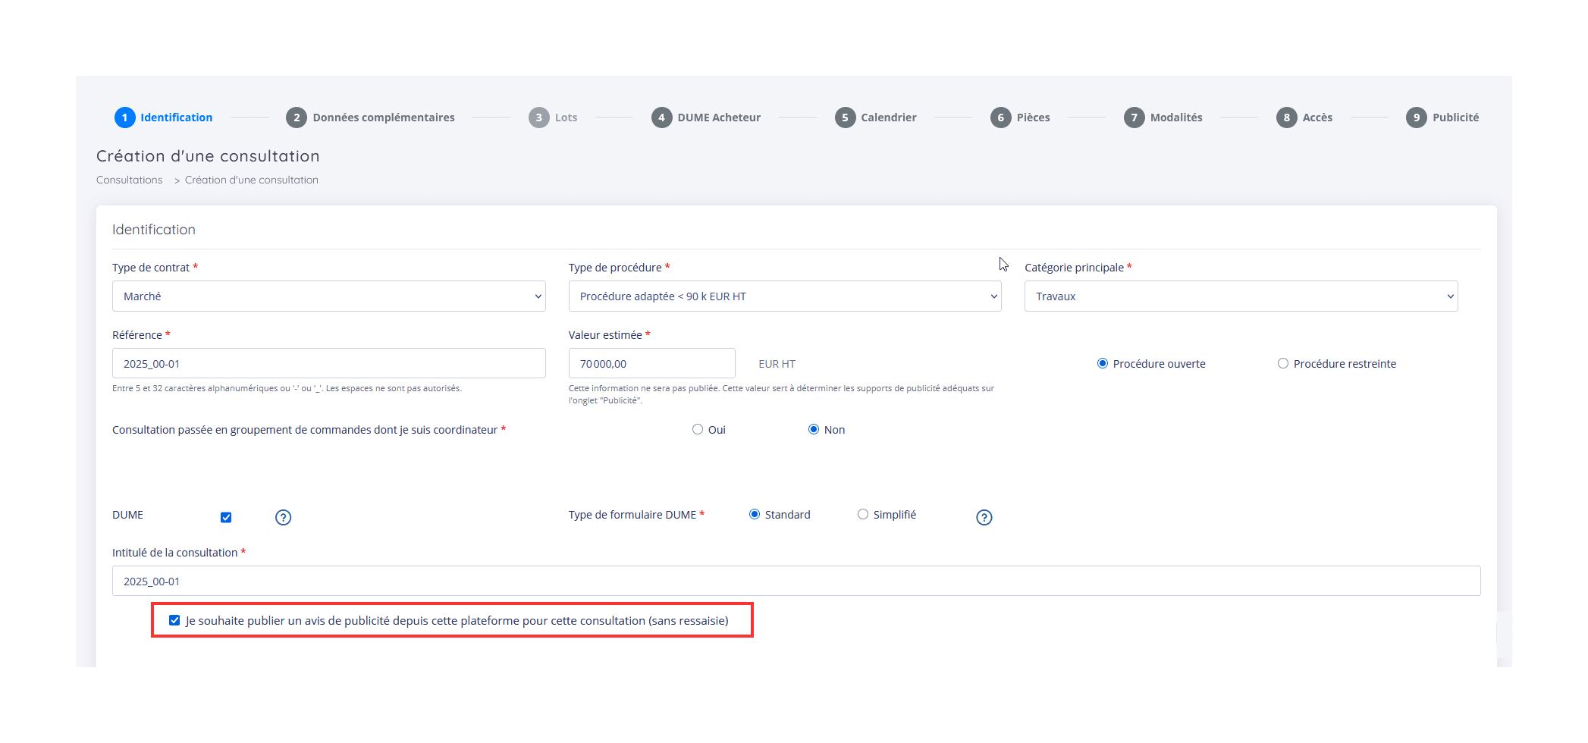This screenshot has width=1588, height=743.
Task: Click the step 6 Pièces number icon
Action: 1000,118
